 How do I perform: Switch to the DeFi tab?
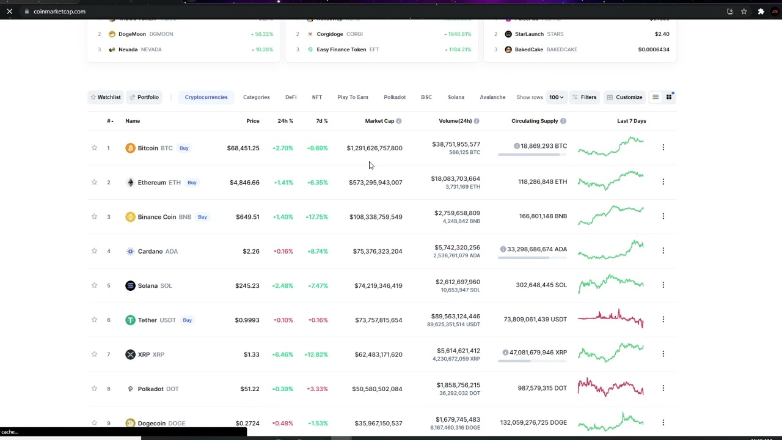click(x=291, y=97)
